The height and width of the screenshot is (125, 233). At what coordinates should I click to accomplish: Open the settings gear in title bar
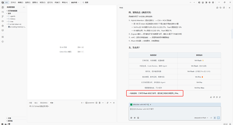(209, 2)
